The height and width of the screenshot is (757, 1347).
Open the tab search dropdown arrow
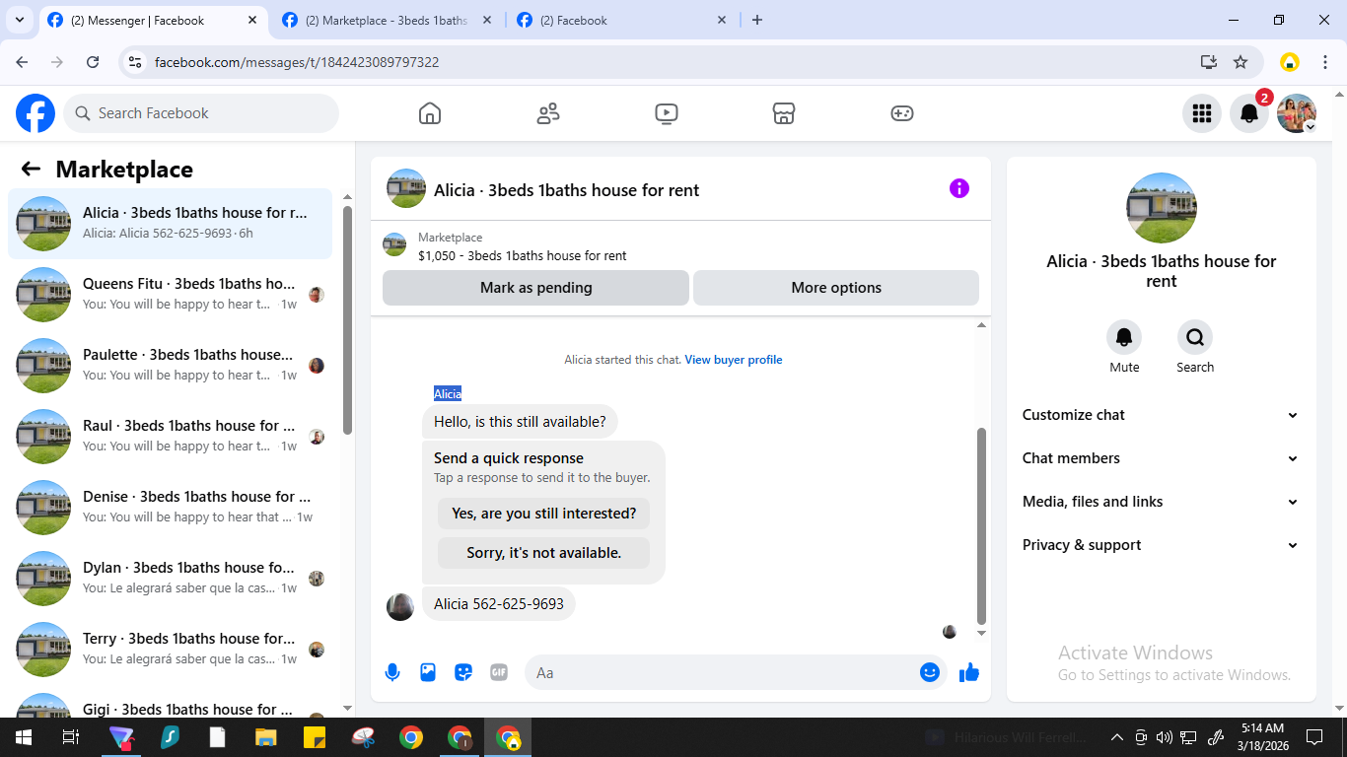tap(20, 20)
